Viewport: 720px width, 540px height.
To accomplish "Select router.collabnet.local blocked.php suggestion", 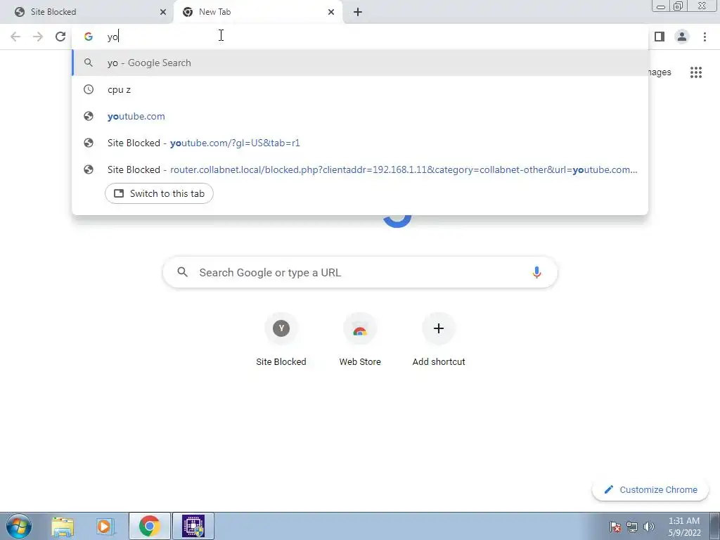I will 360,169.
